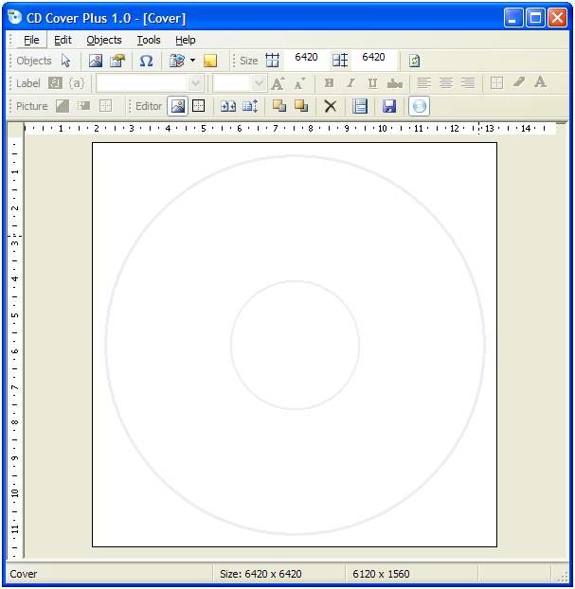Screen dimensions: 575x589
Task: Save cover with floppy icon
Action: (389, 106)
